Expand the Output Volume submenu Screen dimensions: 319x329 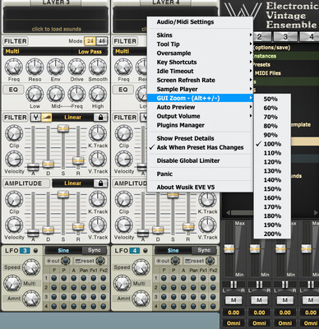200,116
